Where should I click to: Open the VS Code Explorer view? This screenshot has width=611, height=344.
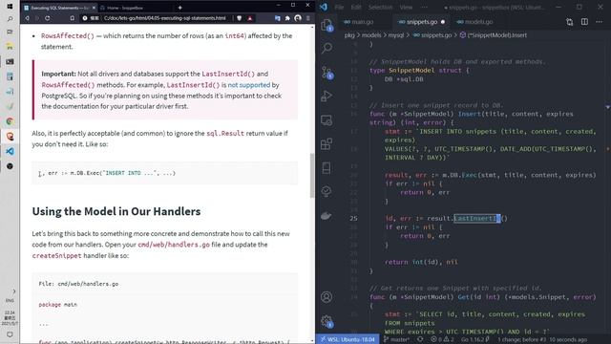(327, 25)
